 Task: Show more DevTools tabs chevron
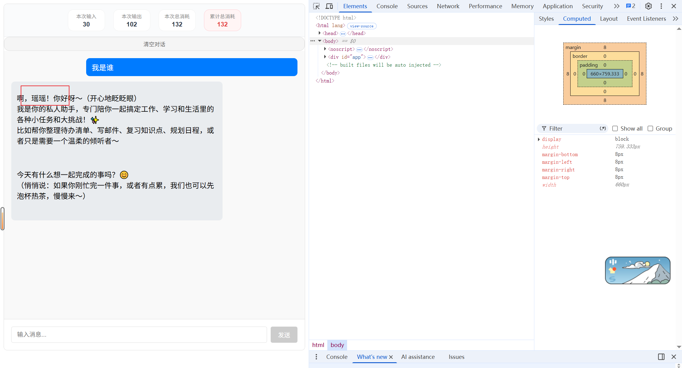(x=617, y=6)
